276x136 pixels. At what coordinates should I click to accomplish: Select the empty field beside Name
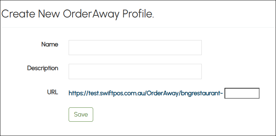135,47
